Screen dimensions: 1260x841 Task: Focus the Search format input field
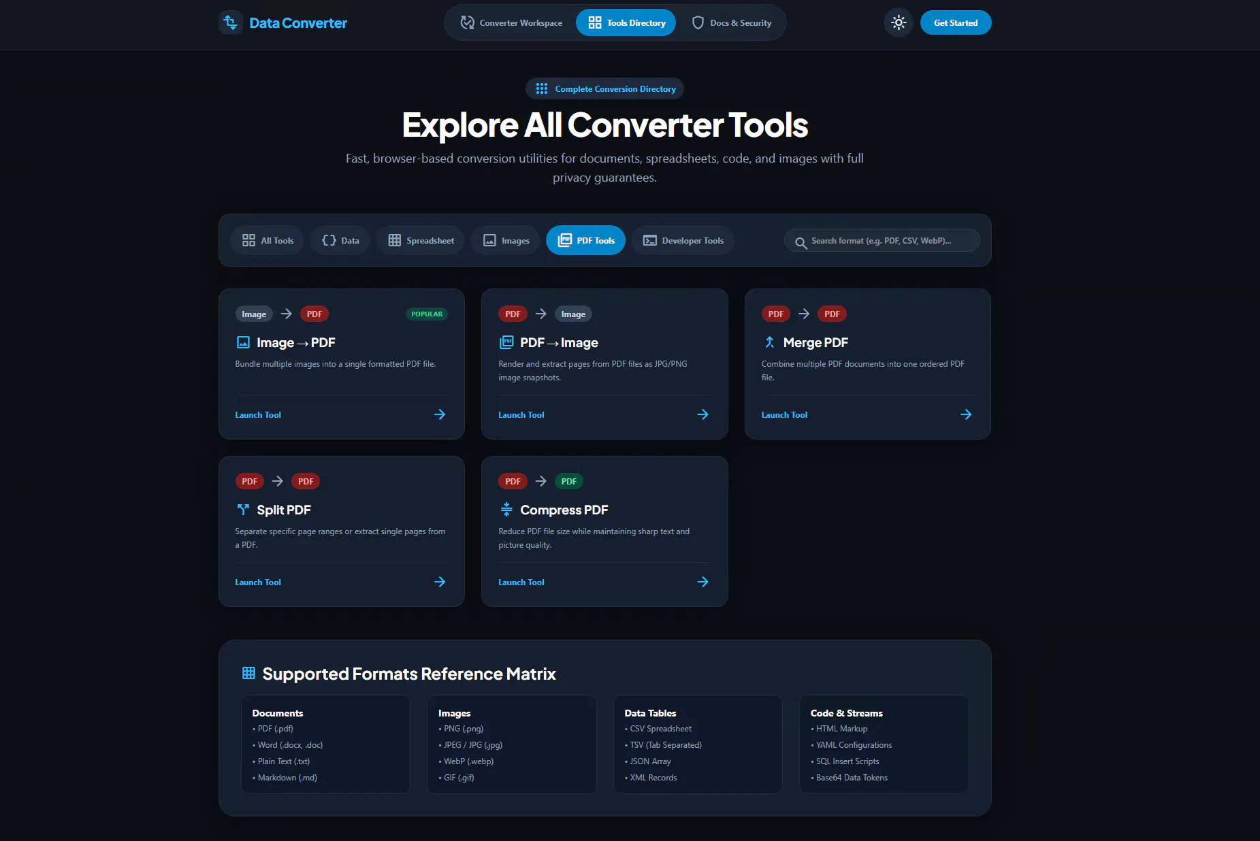(882, 240)
